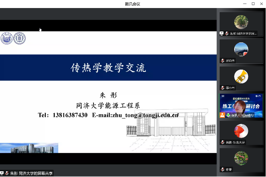Click the phone number 13816387430 on slide
This screenshot has width=266, height=177.
pos(70,115)
